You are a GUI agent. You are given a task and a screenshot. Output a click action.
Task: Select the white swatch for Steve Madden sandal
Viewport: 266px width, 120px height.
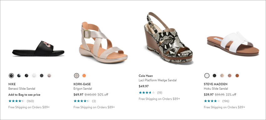[x=207, y=75]
